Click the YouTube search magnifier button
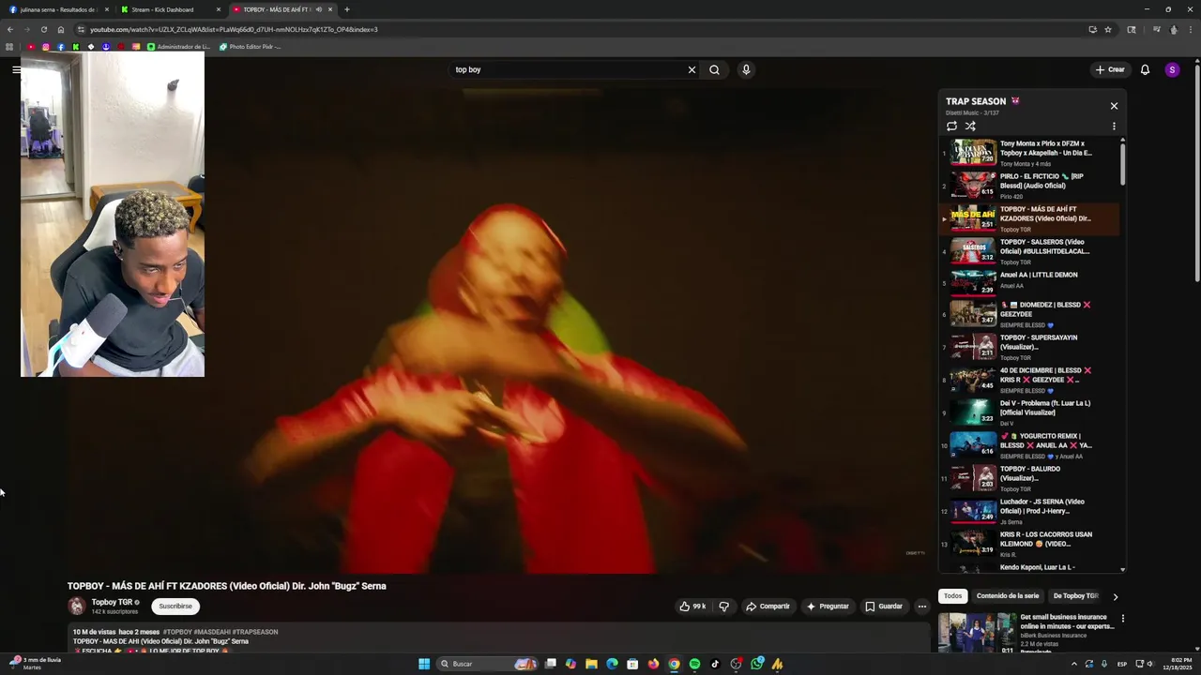 pos(714,69)
